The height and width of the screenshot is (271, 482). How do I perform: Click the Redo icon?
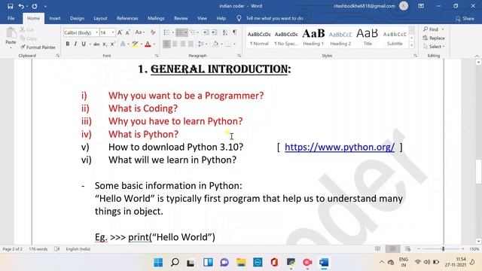pos(35,6)
